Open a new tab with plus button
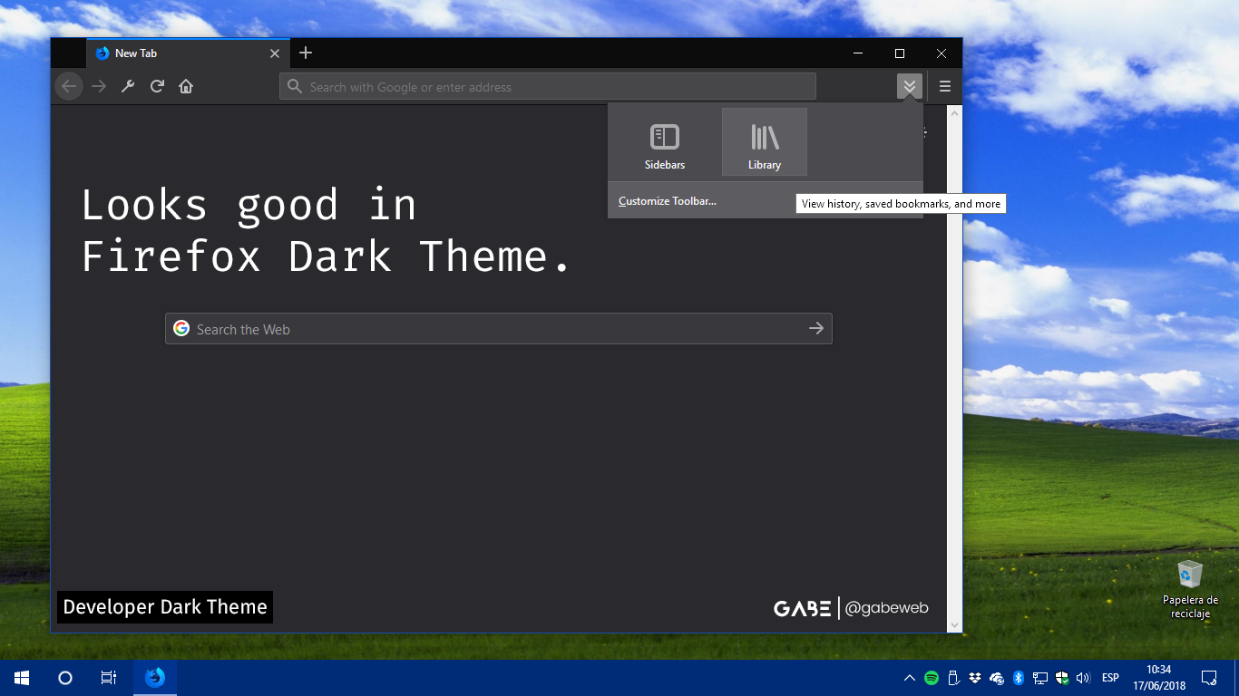 (306, 53)
